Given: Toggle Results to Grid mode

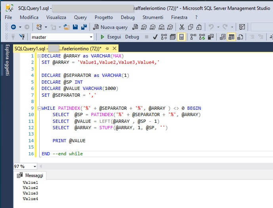Looking at the screenshot, I should [x=231, y=37].
